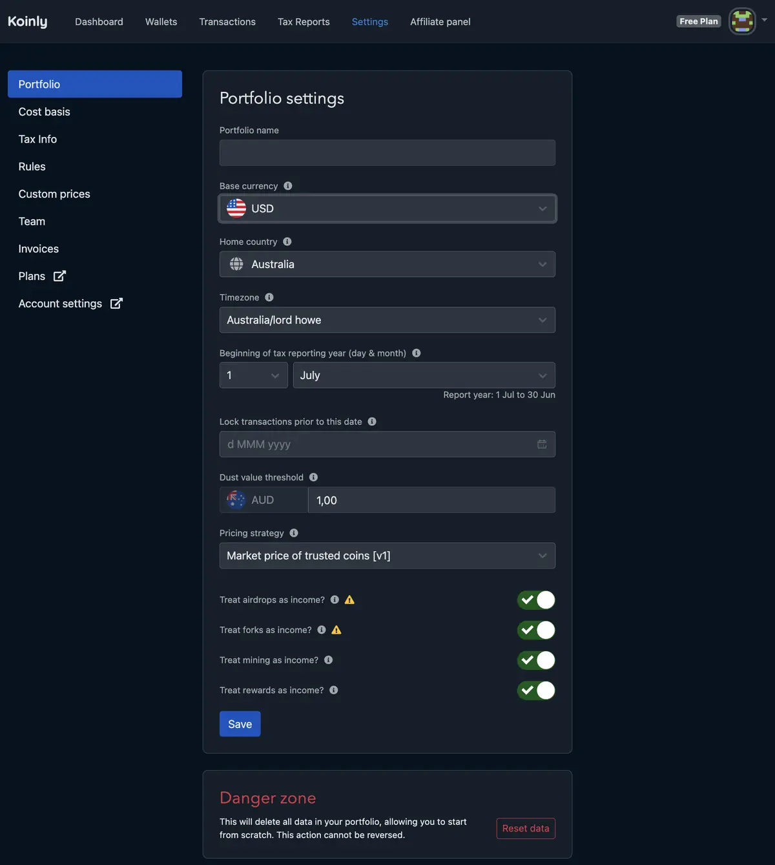775x865 pixels.
Task: Switch to the Tax Reports section
Action: [304, 21]
